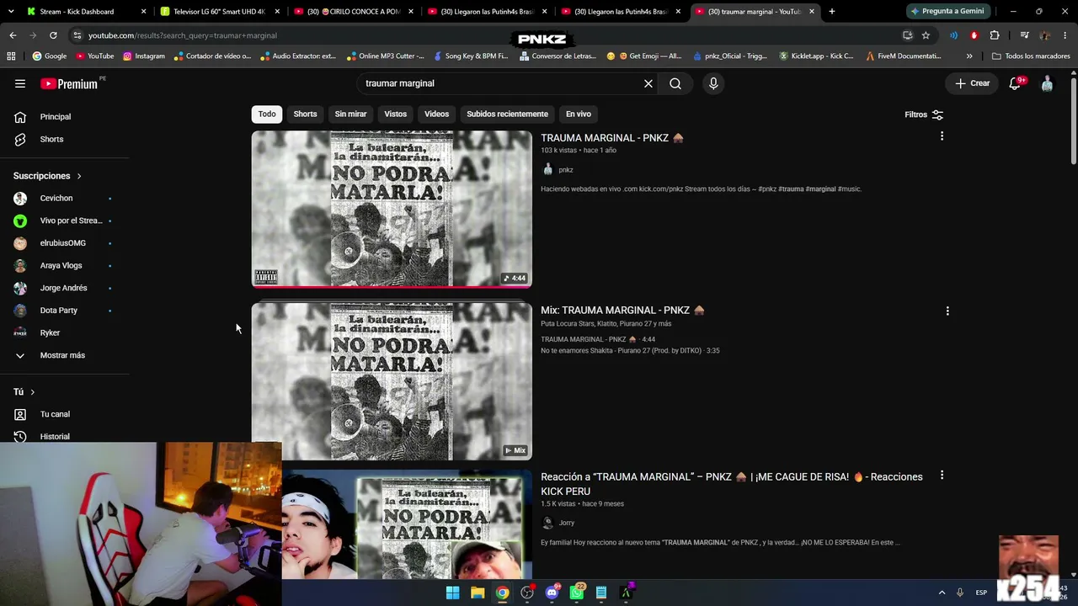Open the YouTube account avatar menu
The width and height of the screenshot is (1078, 606).
coord(1047,83)
